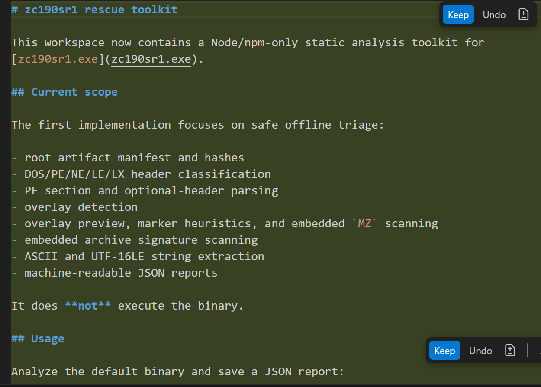Open the underlined zc190sr1.exe link target
The height and width of the screenshot is (387, 541).
[x=151, y=59]
